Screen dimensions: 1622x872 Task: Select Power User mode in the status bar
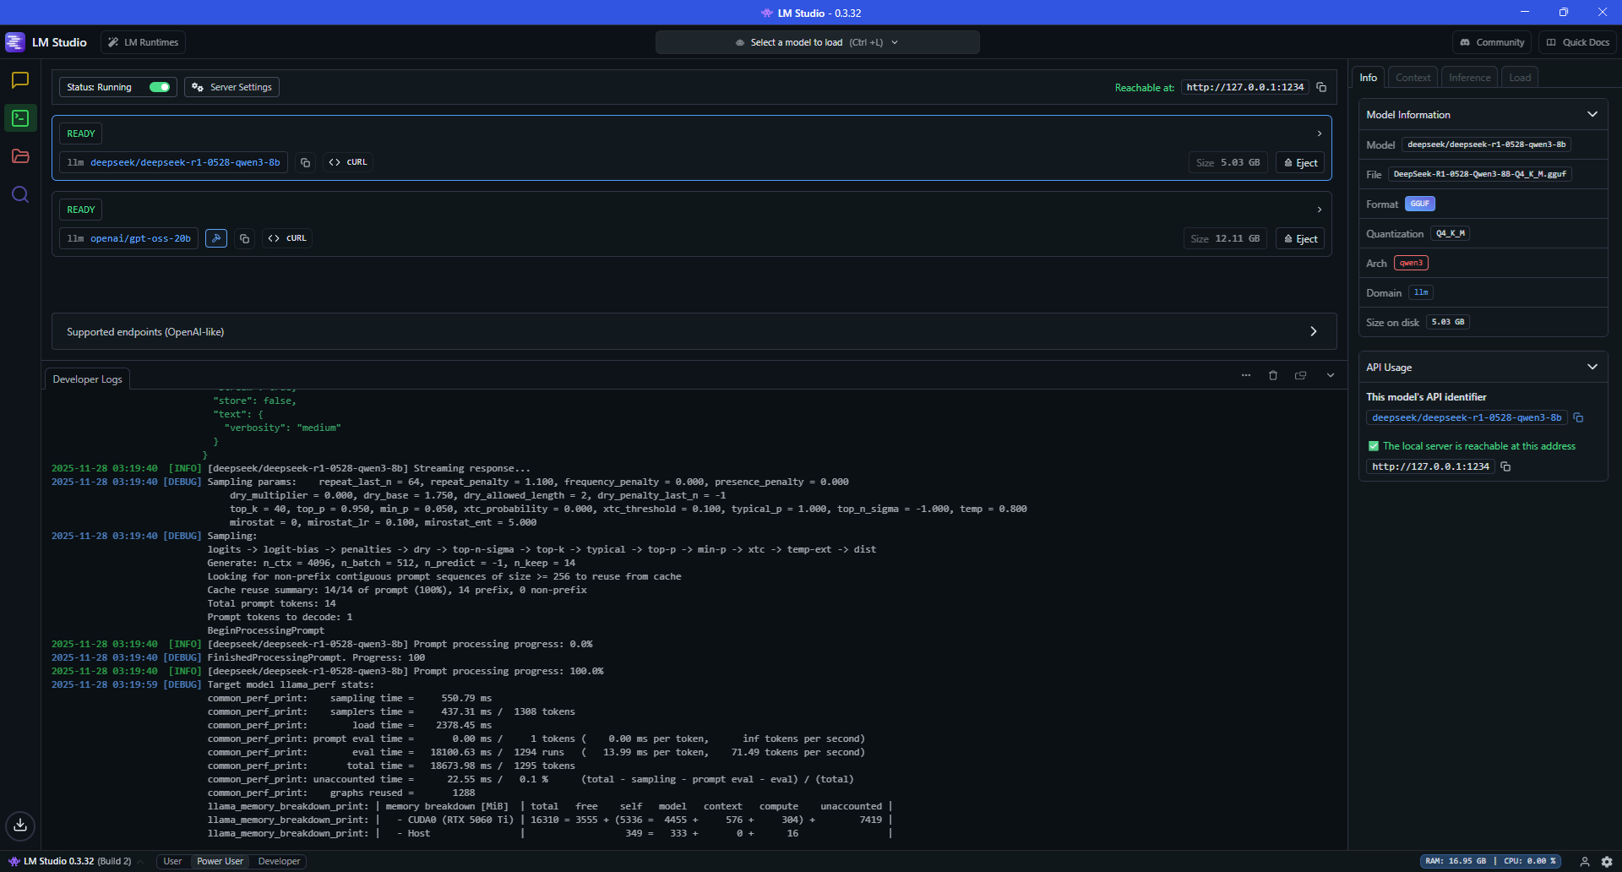[220, 862]
